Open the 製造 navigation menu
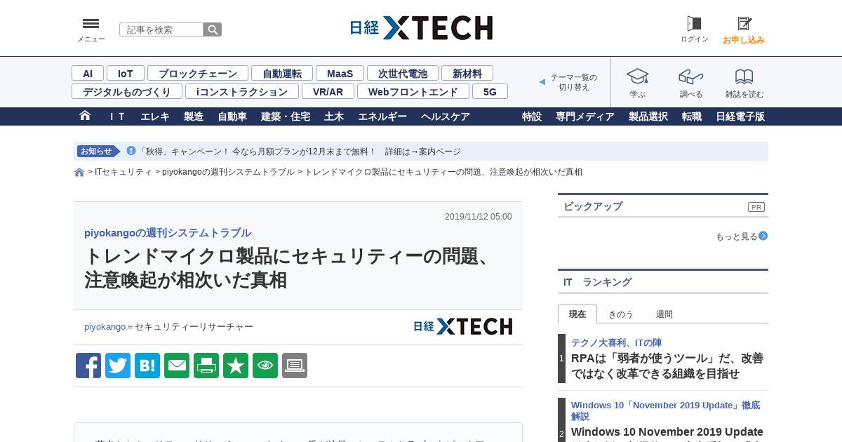 [194, 116]
